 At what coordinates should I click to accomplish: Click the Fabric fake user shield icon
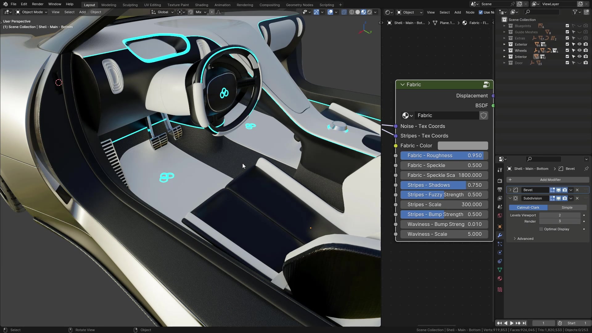click(x=483, y=115)
